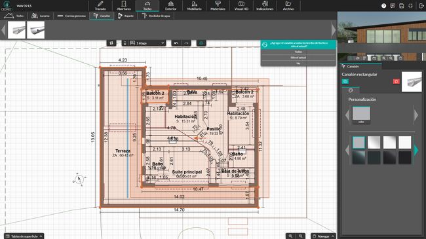The image size is (426, 239).
Task: Open the personalization paint tab icon
Action: 351,90
